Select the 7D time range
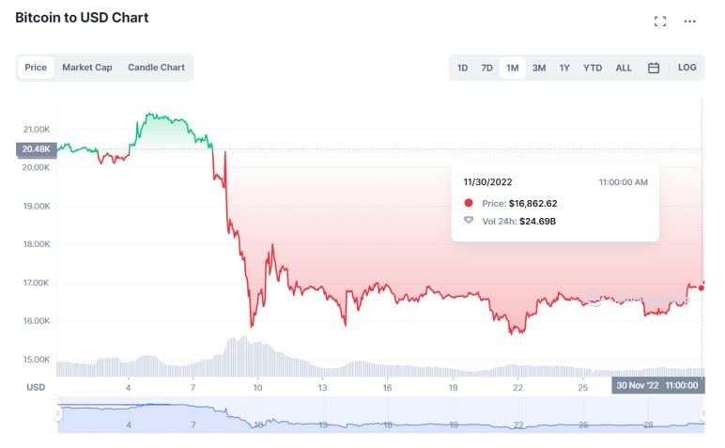 [487, 68]
